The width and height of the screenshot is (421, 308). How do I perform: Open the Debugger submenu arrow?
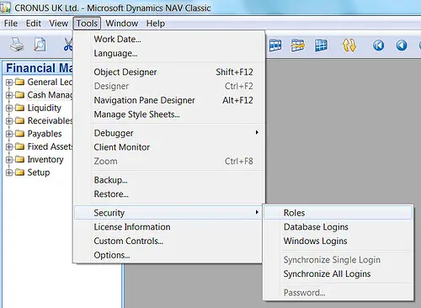click(x=257, y=132)
